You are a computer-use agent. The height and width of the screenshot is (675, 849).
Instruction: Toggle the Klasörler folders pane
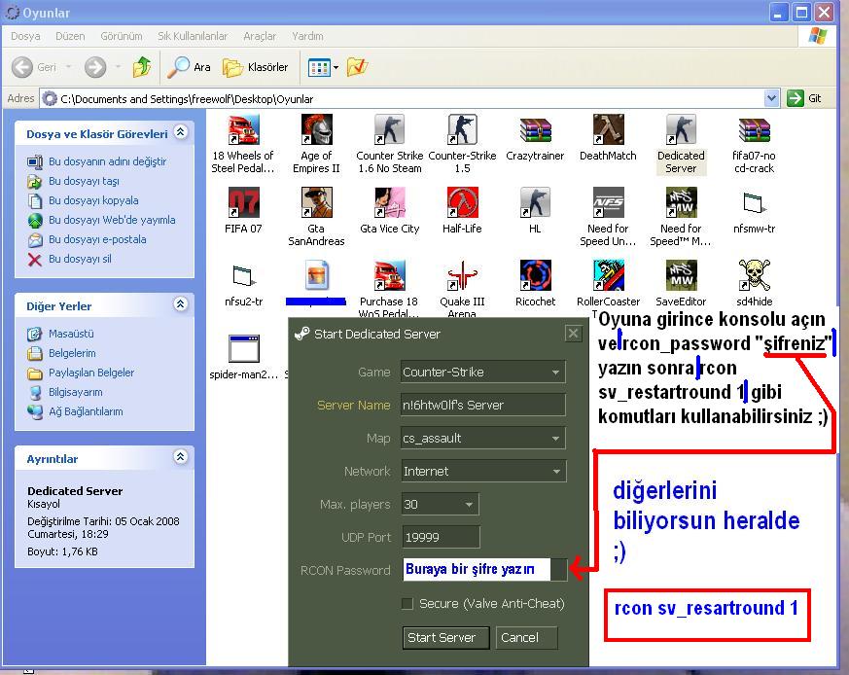255,67
